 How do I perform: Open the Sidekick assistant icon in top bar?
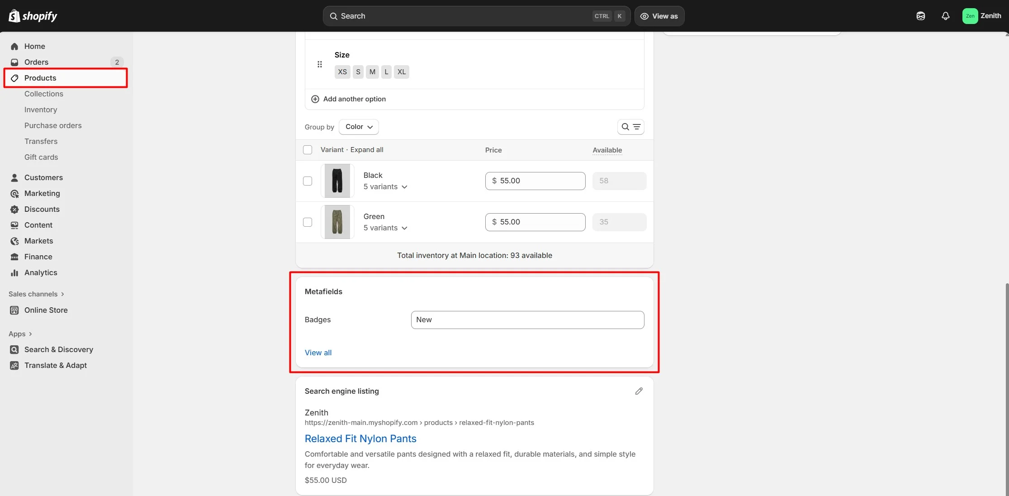point(920,16)
